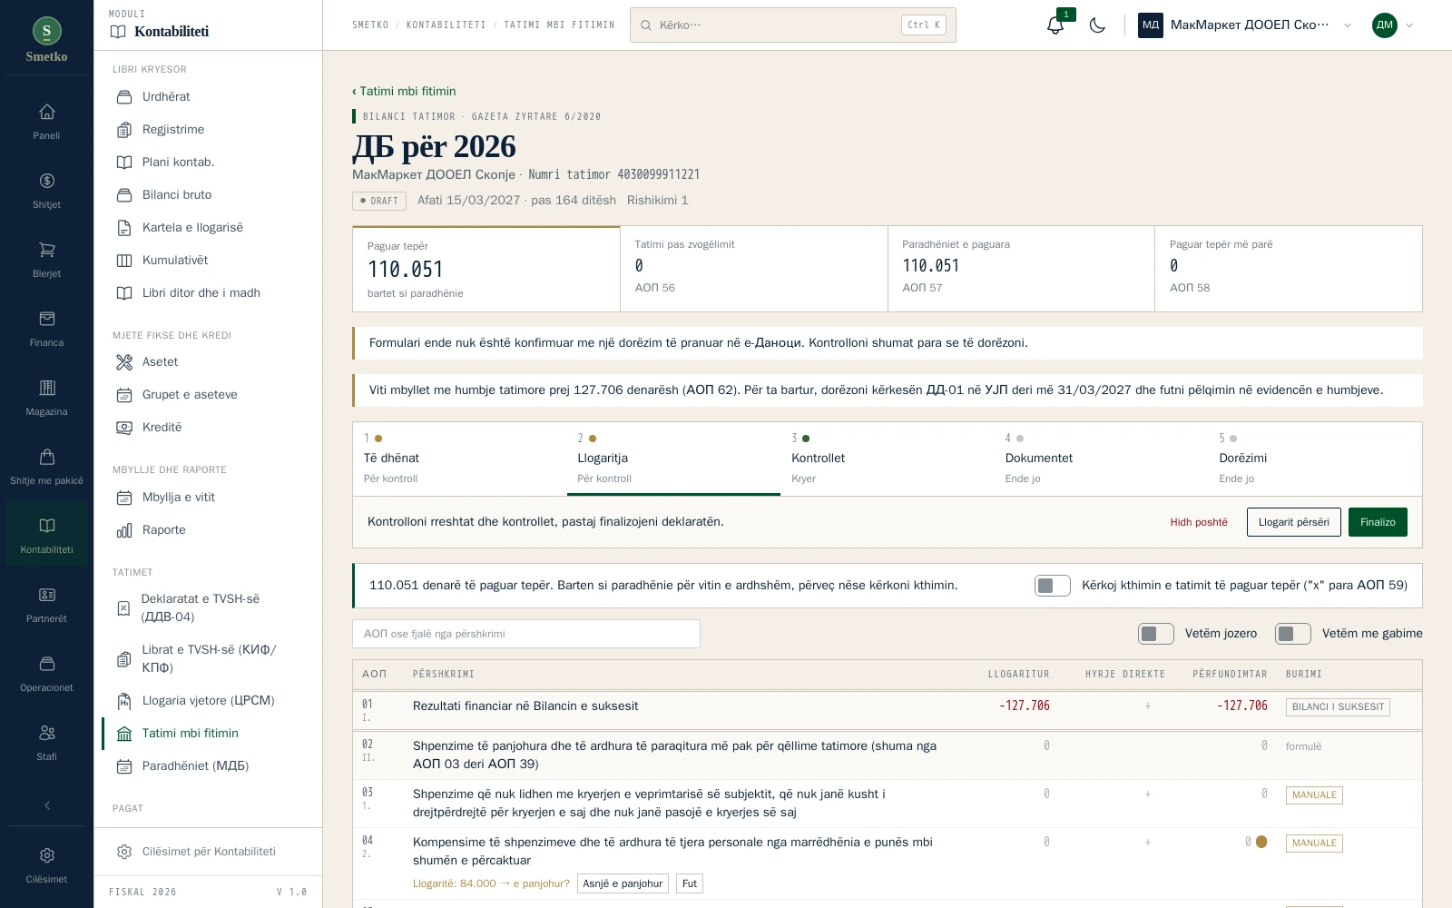Click Hidh poshtë discard link

coord(1199,522)
